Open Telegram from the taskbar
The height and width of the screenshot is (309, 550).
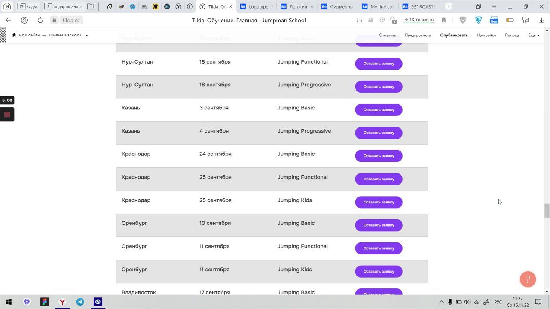80,302
